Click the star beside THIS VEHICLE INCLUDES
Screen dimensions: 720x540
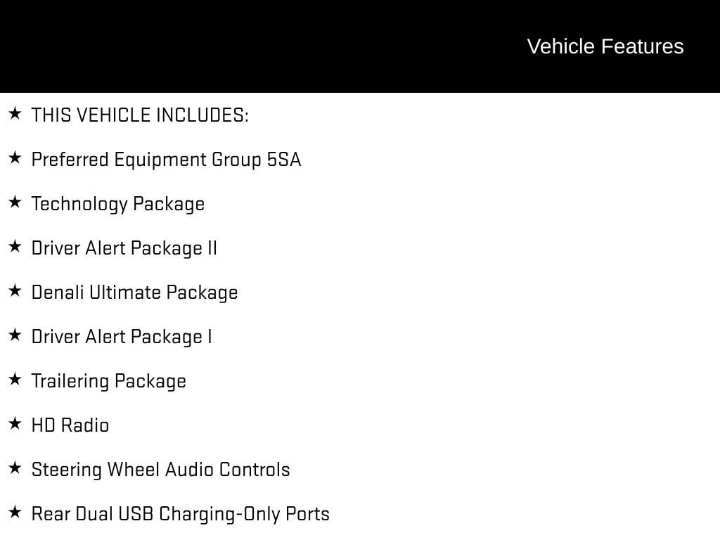tap(15, 113)
